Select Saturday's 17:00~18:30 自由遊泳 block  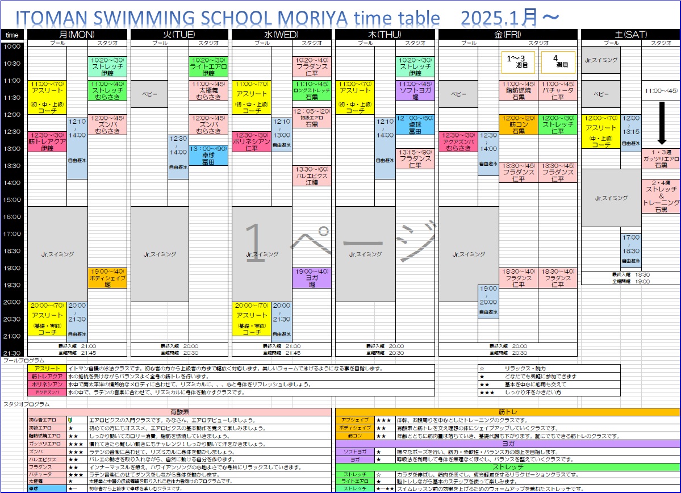[x=631, y=250]
